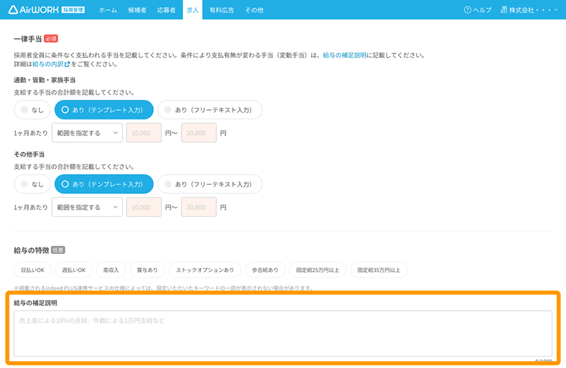Image resolution: width=566 pixels, height=368 pixels.
Task: Click external link icon beside 給与の内訳
Action: coord(67,64)
